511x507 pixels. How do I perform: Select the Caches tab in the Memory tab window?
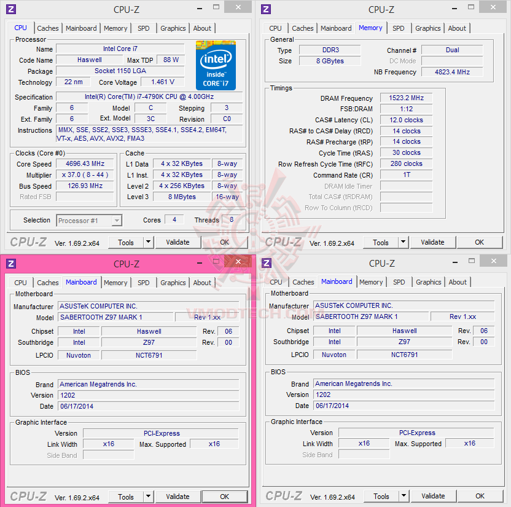[302, 28]
